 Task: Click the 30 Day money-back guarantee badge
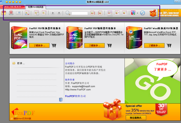click(x=161, y=109)
